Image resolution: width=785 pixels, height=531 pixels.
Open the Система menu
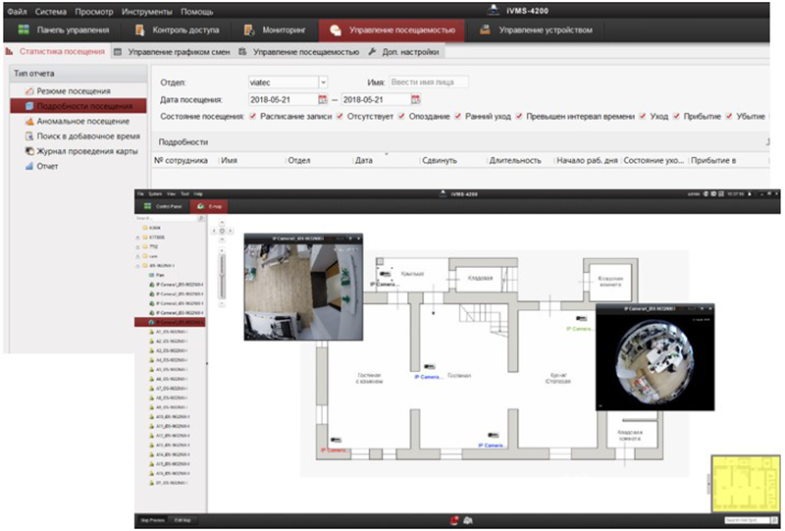(51, 11)
